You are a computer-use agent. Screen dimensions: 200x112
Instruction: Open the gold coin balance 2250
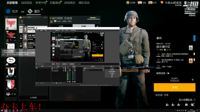coord(131,3)
